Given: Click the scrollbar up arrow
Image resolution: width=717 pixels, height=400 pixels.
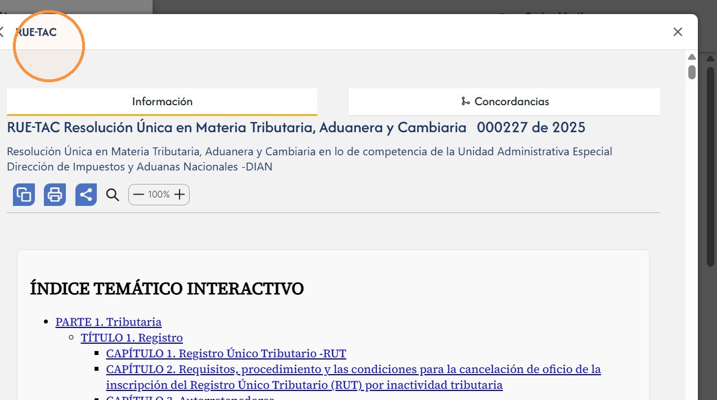Looking at the screenshot, I should pos(692,56).
